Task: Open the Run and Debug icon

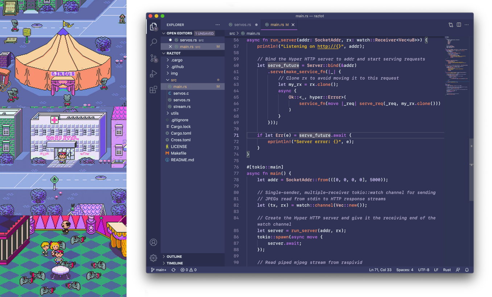Action: (x=153, y=74)
